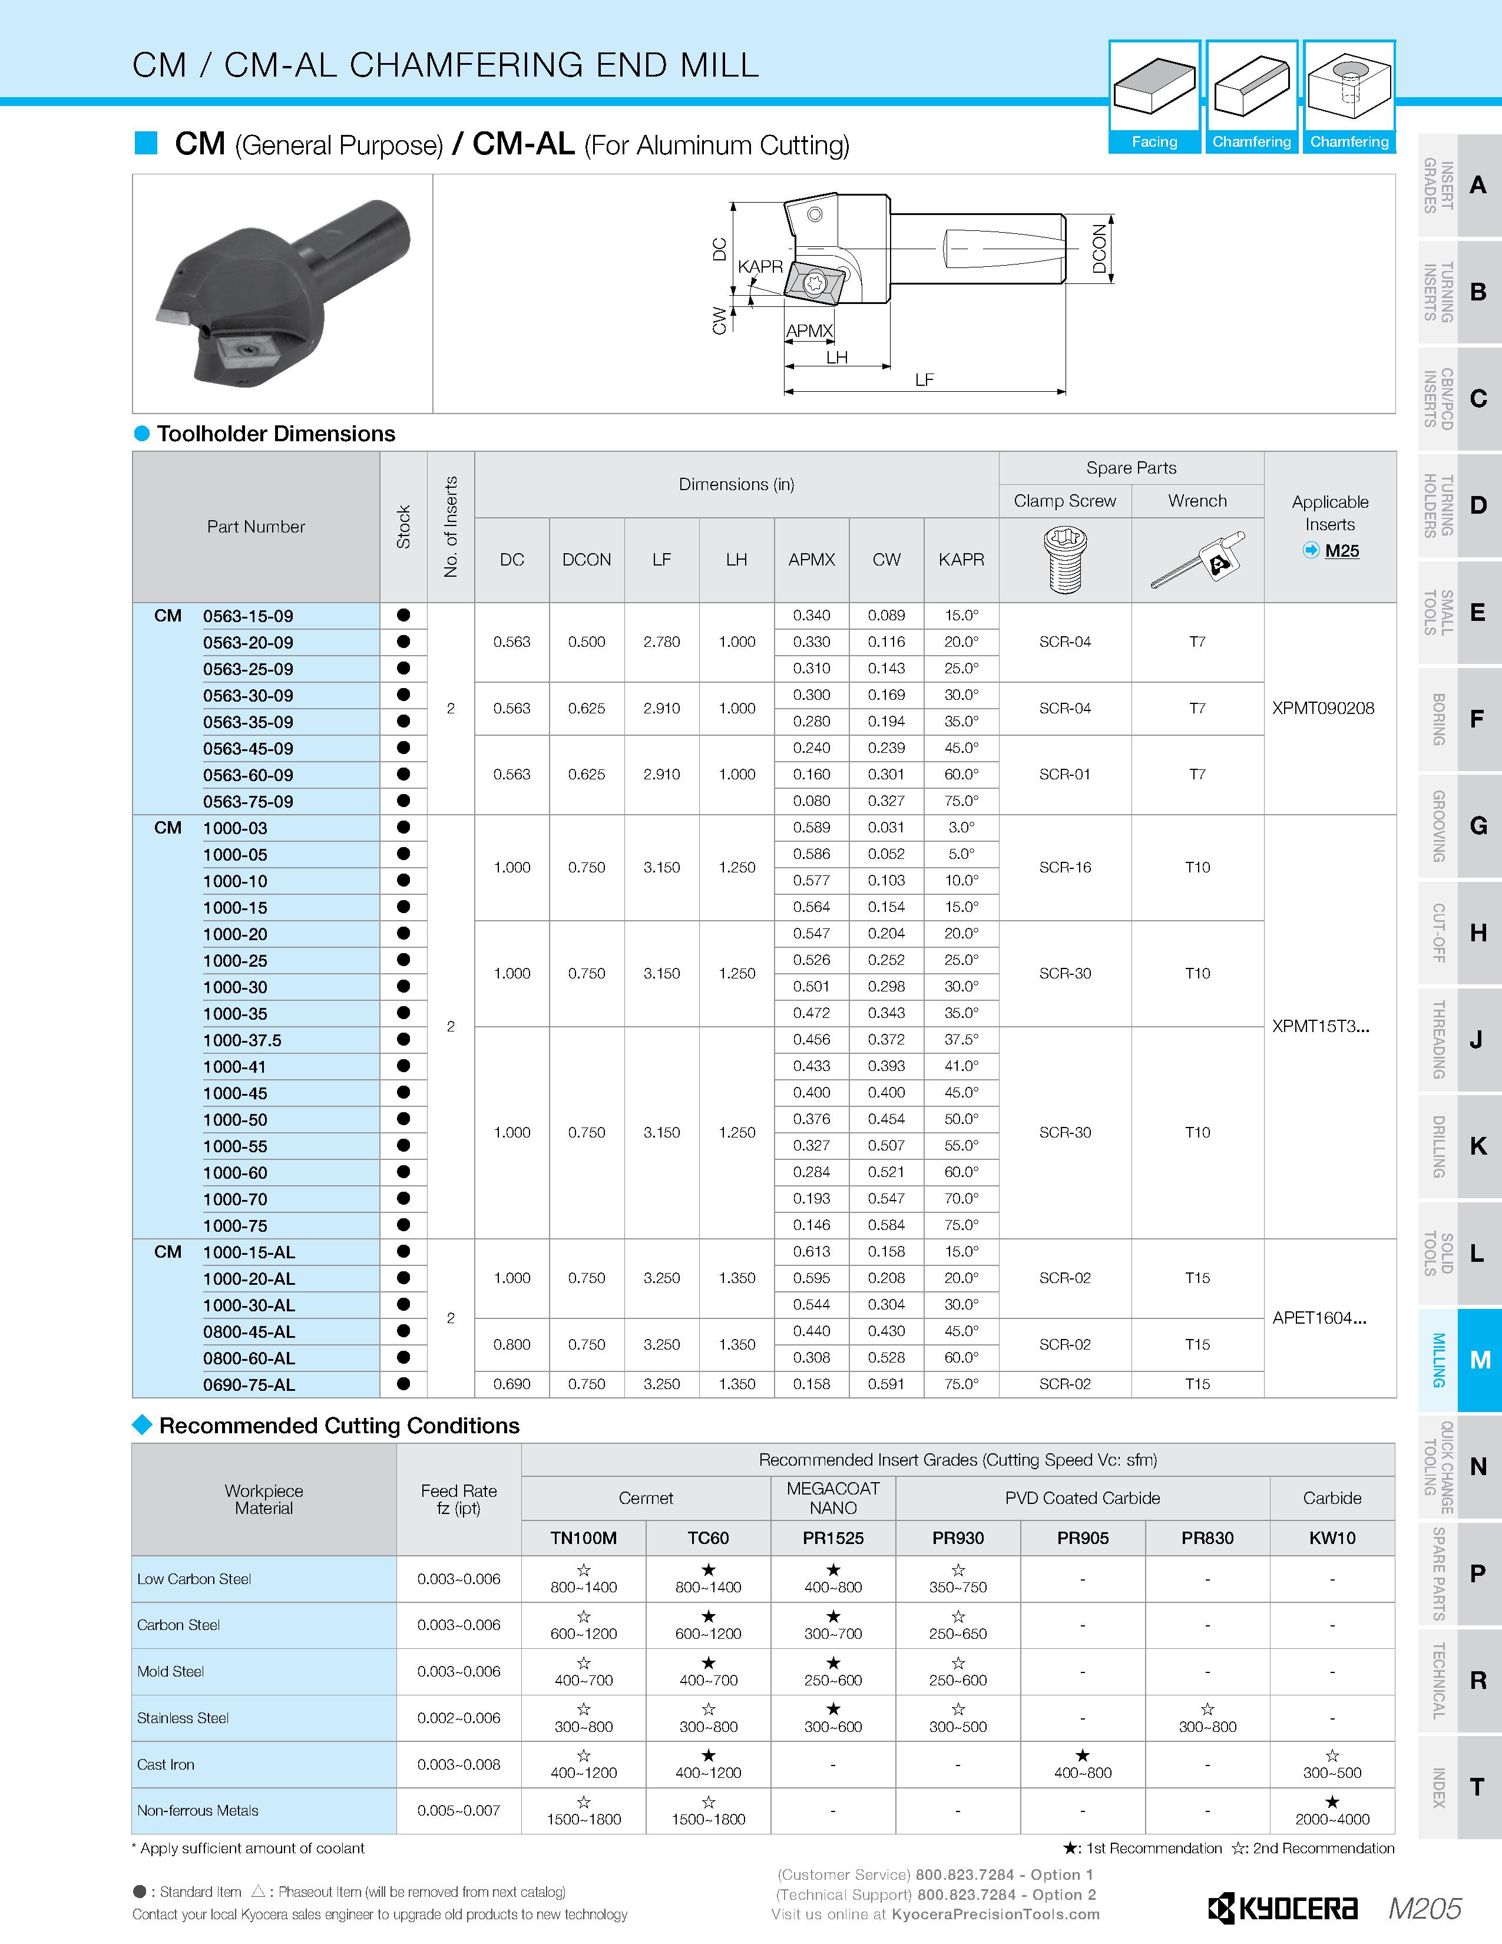Viewport: 1502px width, 1944px height.
Task: Select section tab T Index
Action: pos(1459,1787)
